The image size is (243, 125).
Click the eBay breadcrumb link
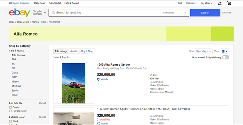coord(11,22)
